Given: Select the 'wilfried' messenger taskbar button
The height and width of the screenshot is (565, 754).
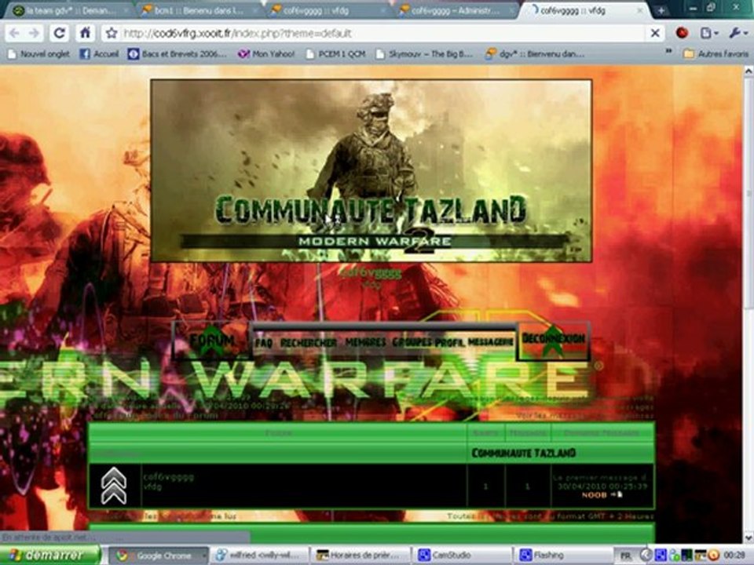Looking at the screenshot, I should pyautogui.click(x=260, y=556).
